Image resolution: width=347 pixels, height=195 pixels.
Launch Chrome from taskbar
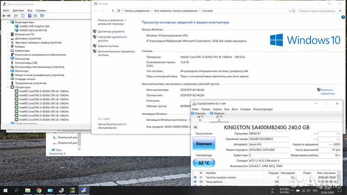coord(39,190)
